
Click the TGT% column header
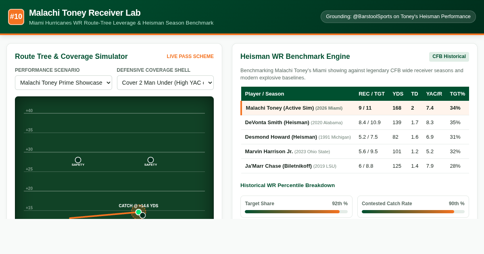coord(457,94)
